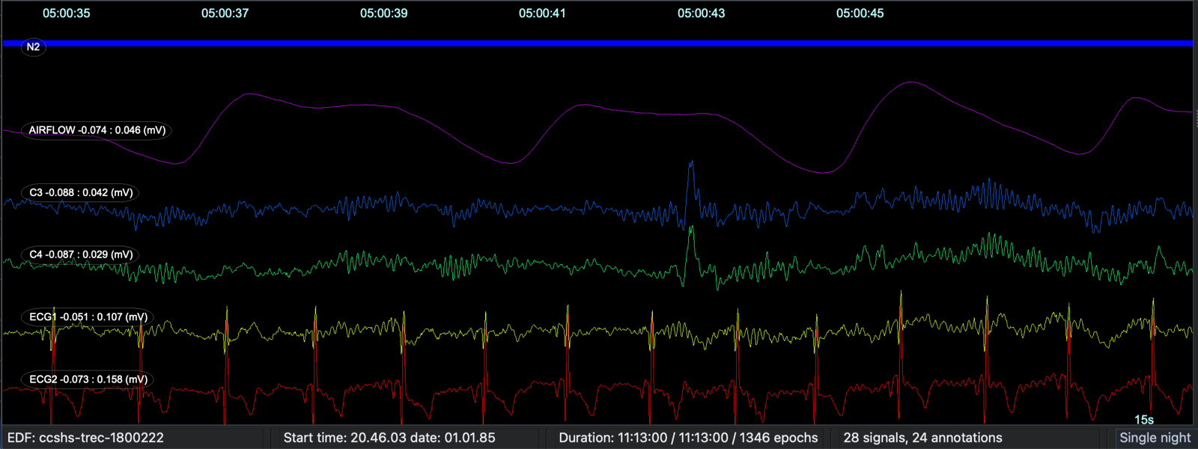The height and width of the screenshot is (449, 1198).
Task: Select the ECG2 signal label
Action: coord(88,379)
